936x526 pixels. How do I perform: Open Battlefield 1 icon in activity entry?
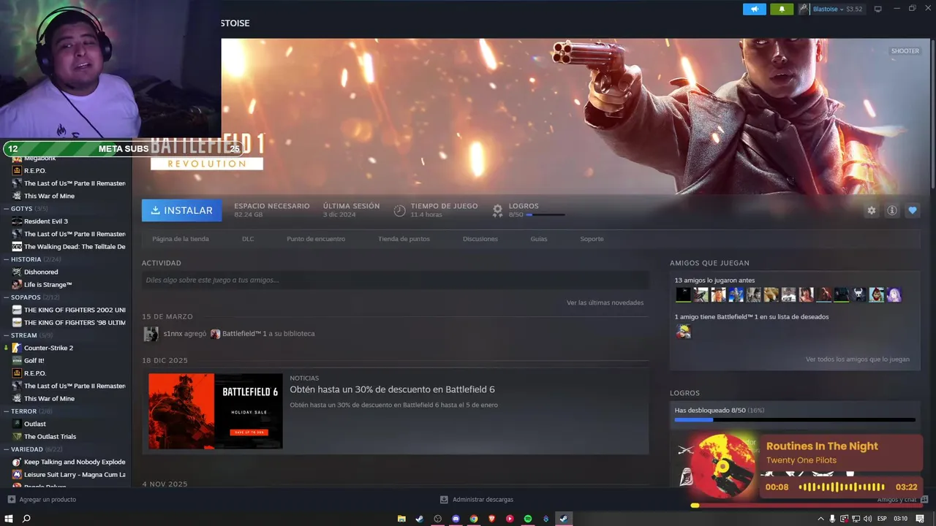point(215,334)
